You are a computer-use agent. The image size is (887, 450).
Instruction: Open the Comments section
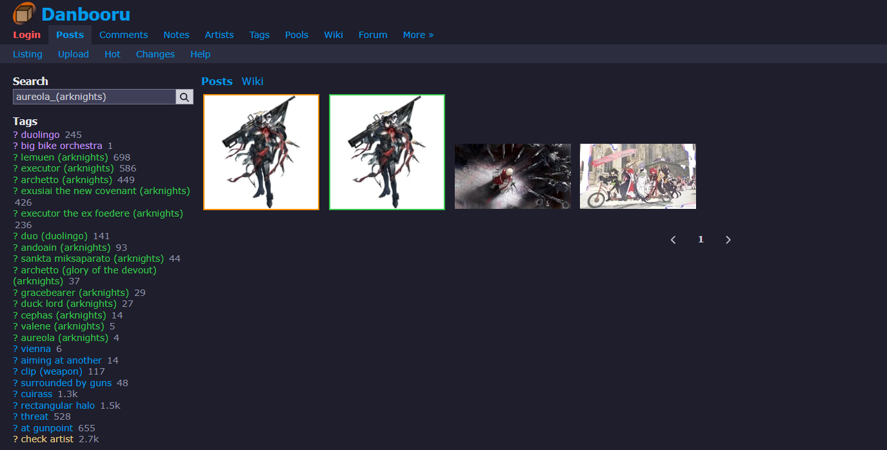[x=123, y=35]
